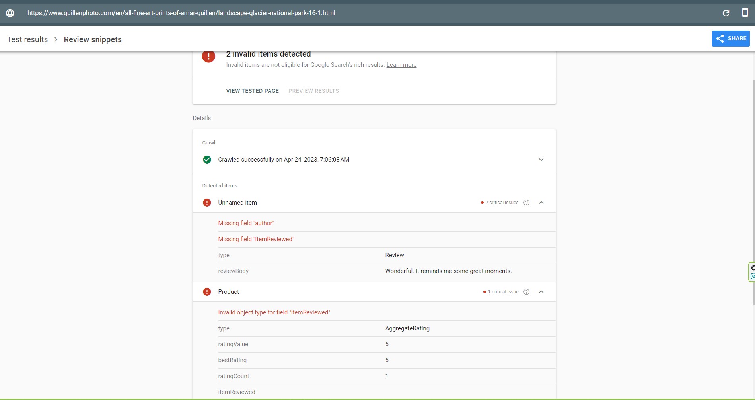
Task: Open the Learn more link
Action: click(401, 65)
